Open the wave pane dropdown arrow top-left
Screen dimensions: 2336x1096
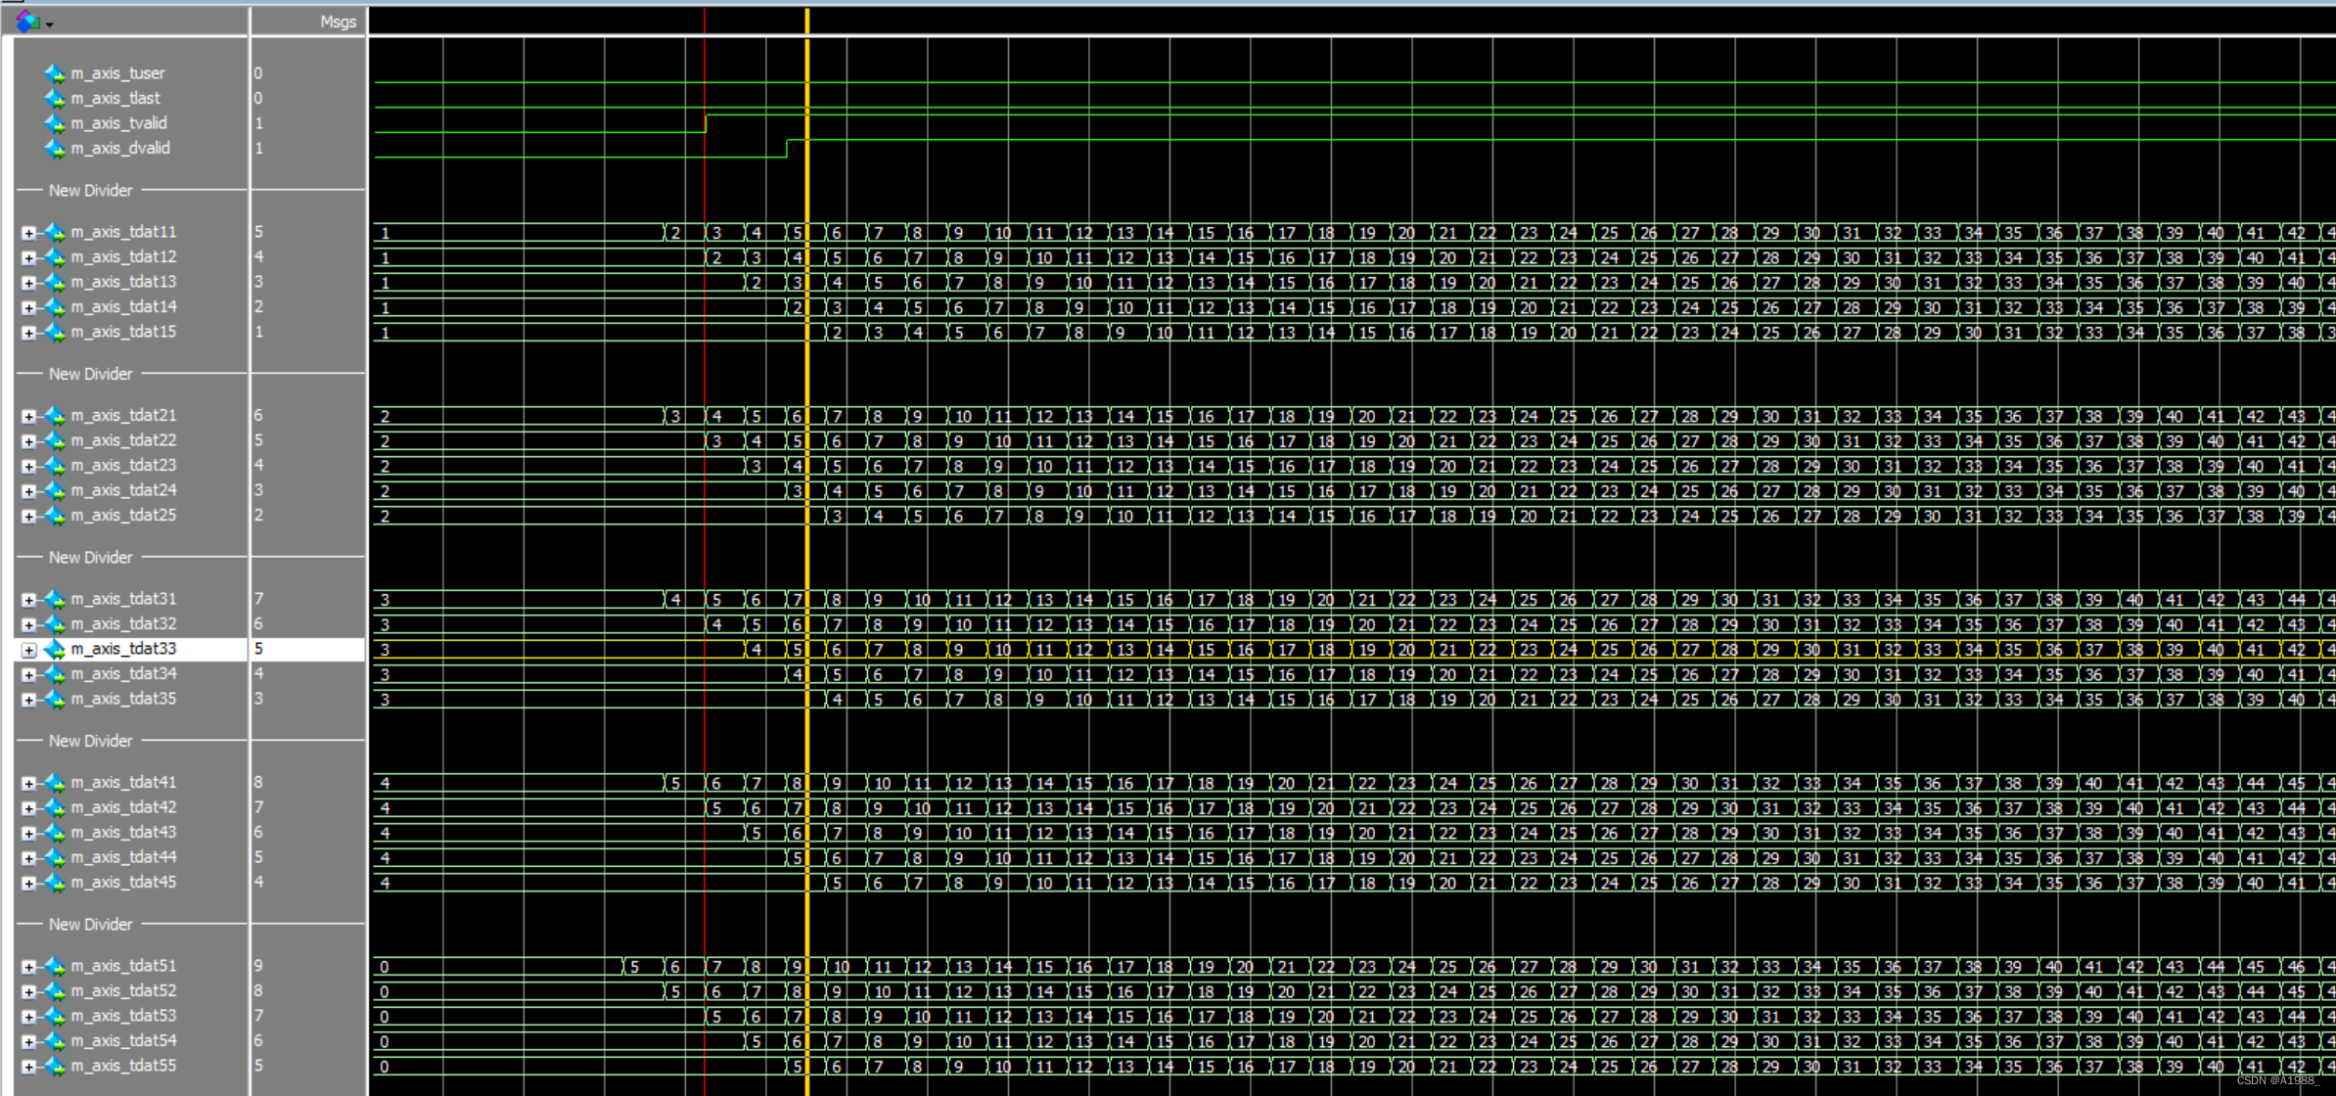(x=49, y=24)
